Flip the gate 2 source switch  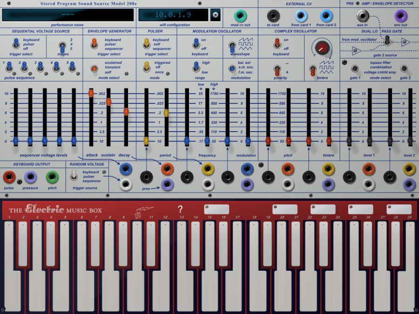[x=386, y=40]
